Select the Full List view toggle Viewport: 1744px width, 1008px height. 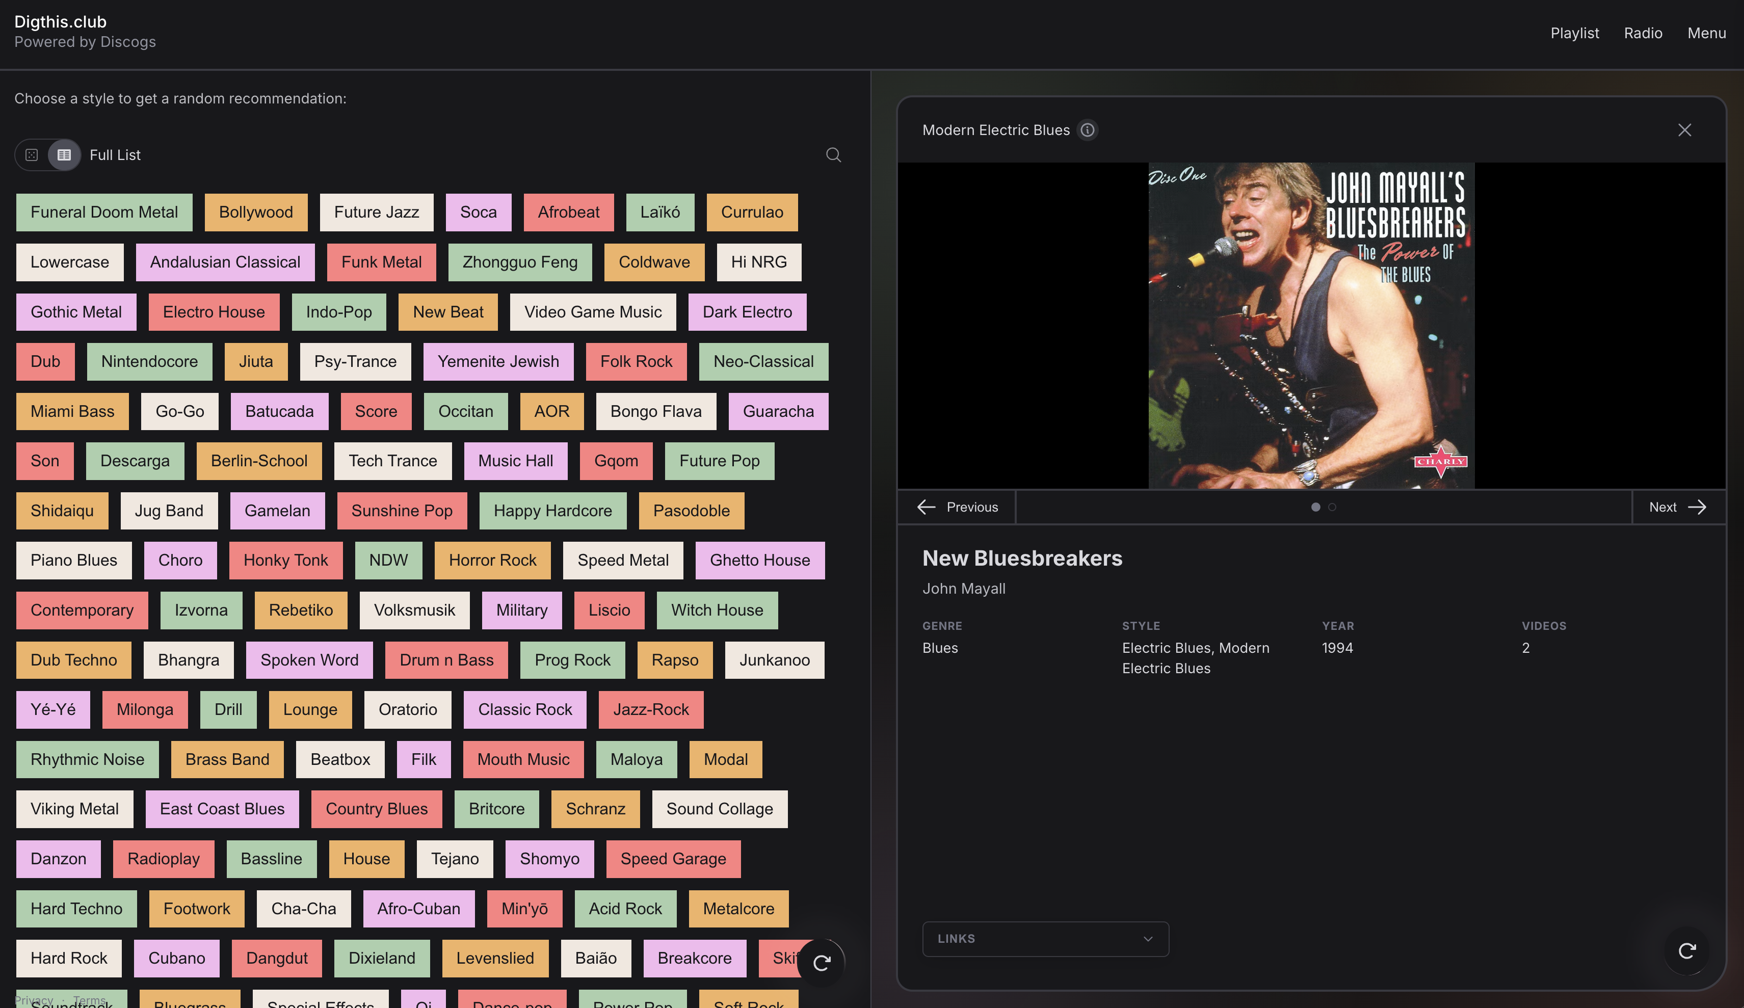[x=64, y=155]
